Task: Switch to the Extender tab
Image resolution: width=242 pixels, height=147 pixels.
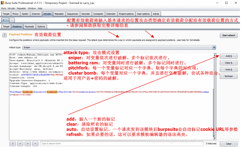Action: [x=111, y=14]
